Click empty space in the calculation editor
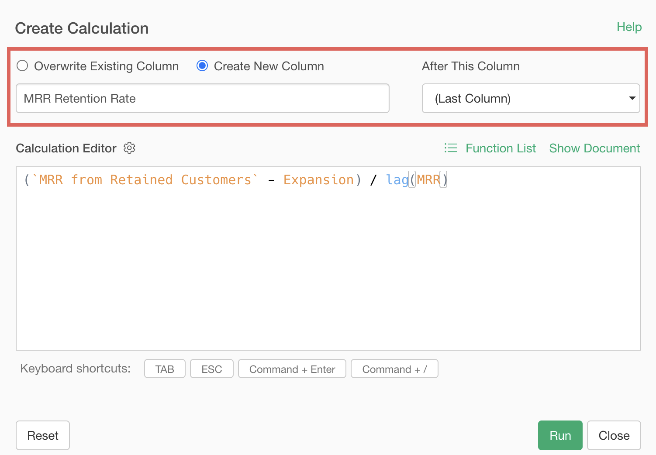Viewport: 656px width, 455px height. pyautogui.click(x=328, y=271)
